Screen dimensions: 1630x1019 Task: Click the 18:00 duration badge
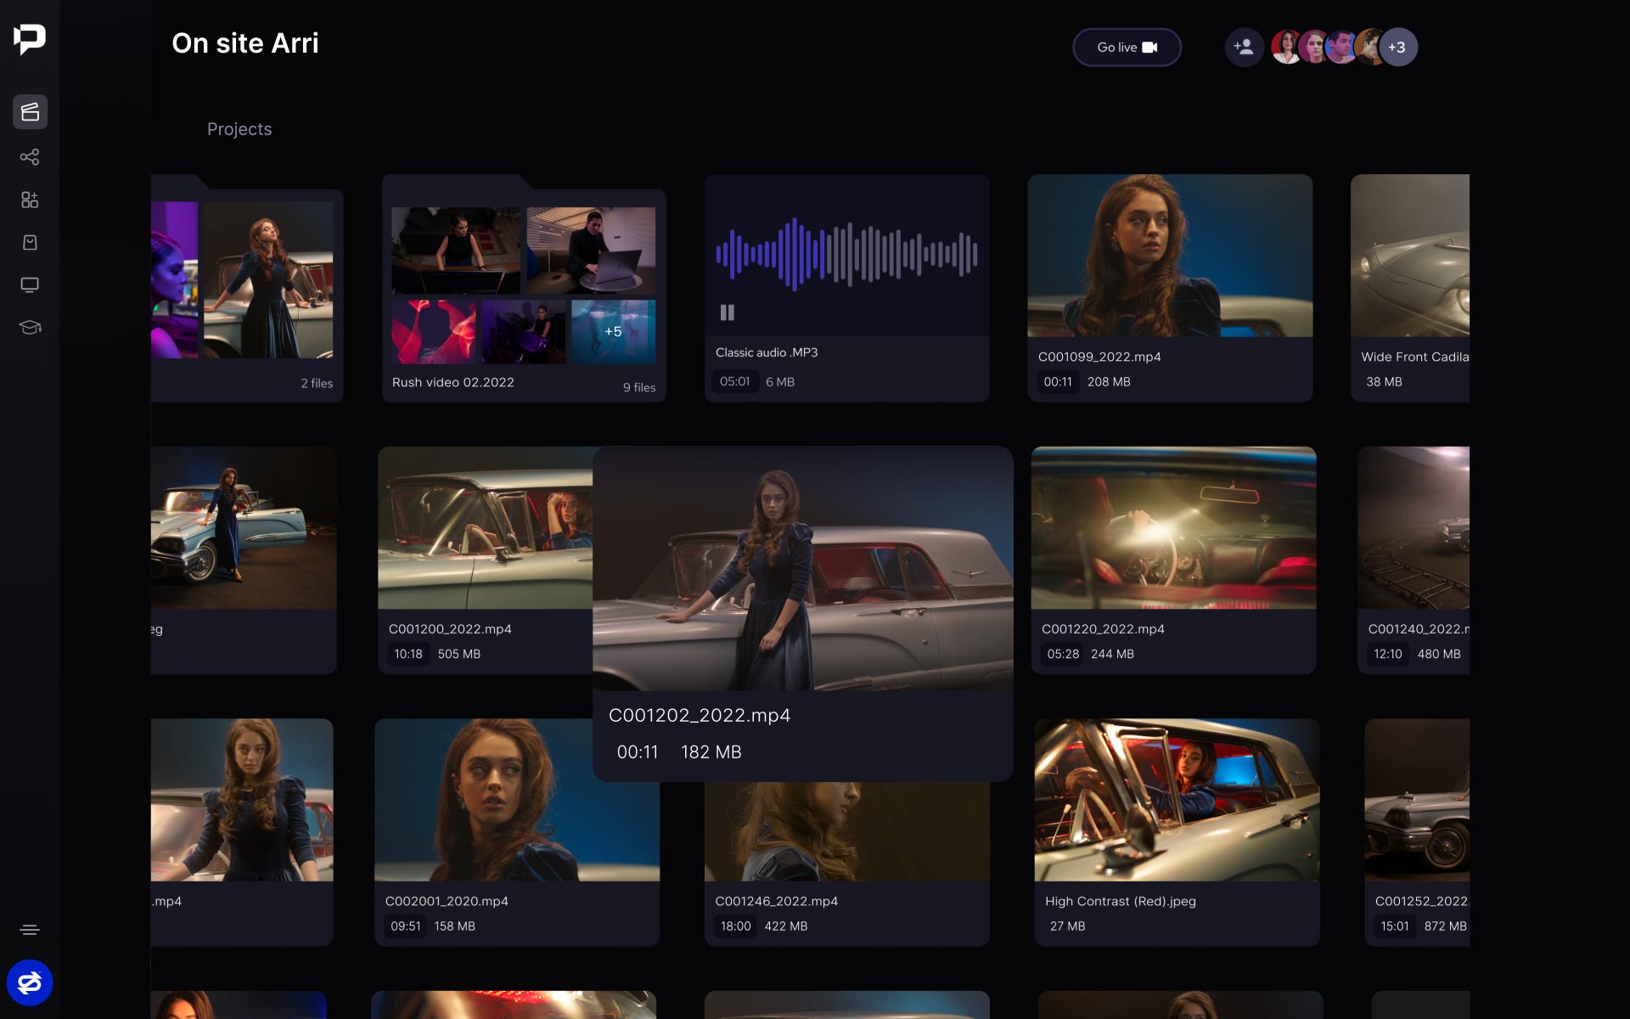coord(736,926)
